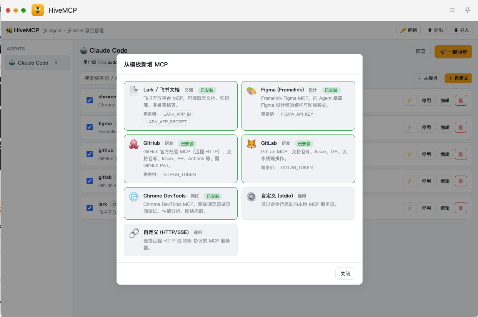Toggle the github server checkbox
478x317 pixels.
click(90, 154)
